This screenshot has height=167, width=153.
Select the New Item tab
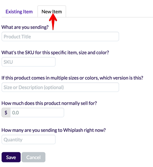click(52, 11)
